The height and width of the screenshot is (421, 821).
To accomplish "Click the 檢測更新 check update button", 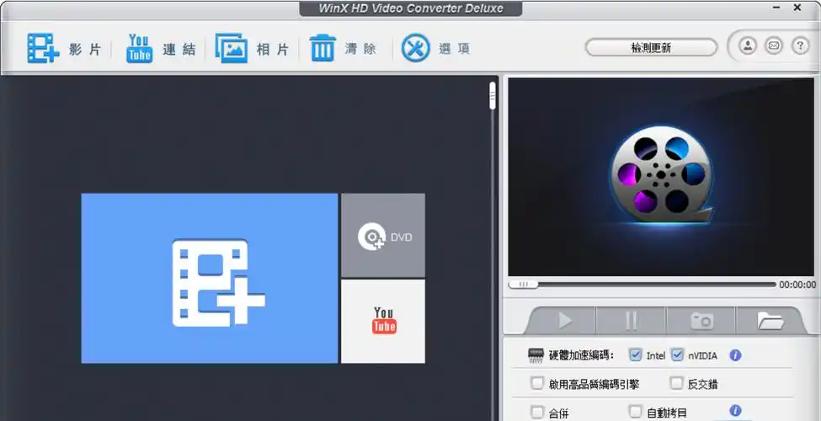I will click(x=651, y=48).
